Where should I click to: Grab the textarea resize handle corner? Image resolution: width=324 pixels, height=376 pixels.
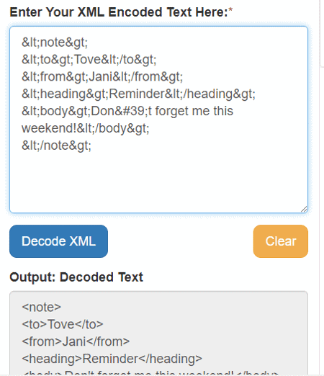(x=304, y=209)
